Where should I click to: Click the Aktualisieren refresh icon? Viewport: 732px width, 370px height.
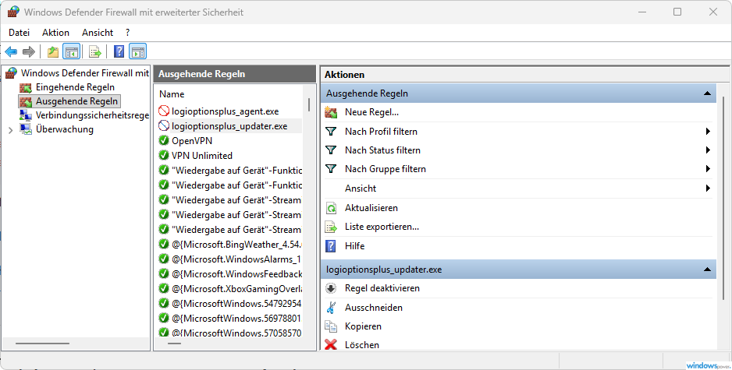coord(331,208)
